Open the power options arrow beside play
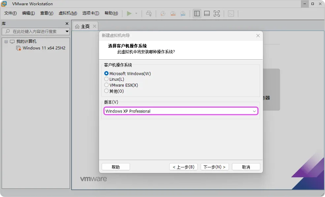 click(x=136, y=14)
